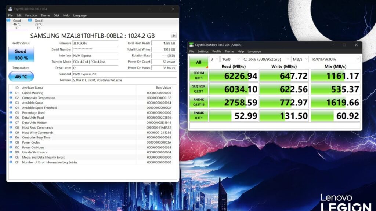Click the SEQ1M write result 647.72
Image resolution: width=376 pixels, height=211 pixels.
pyautogui.click(x=284, y=75)
